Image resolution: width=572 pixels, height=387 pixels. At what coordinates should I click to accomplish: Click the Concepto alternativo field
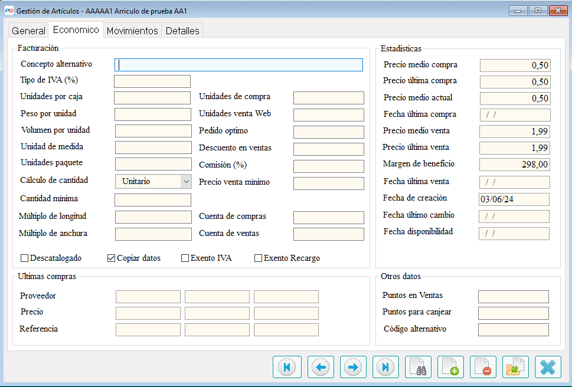tap(238, 65)
